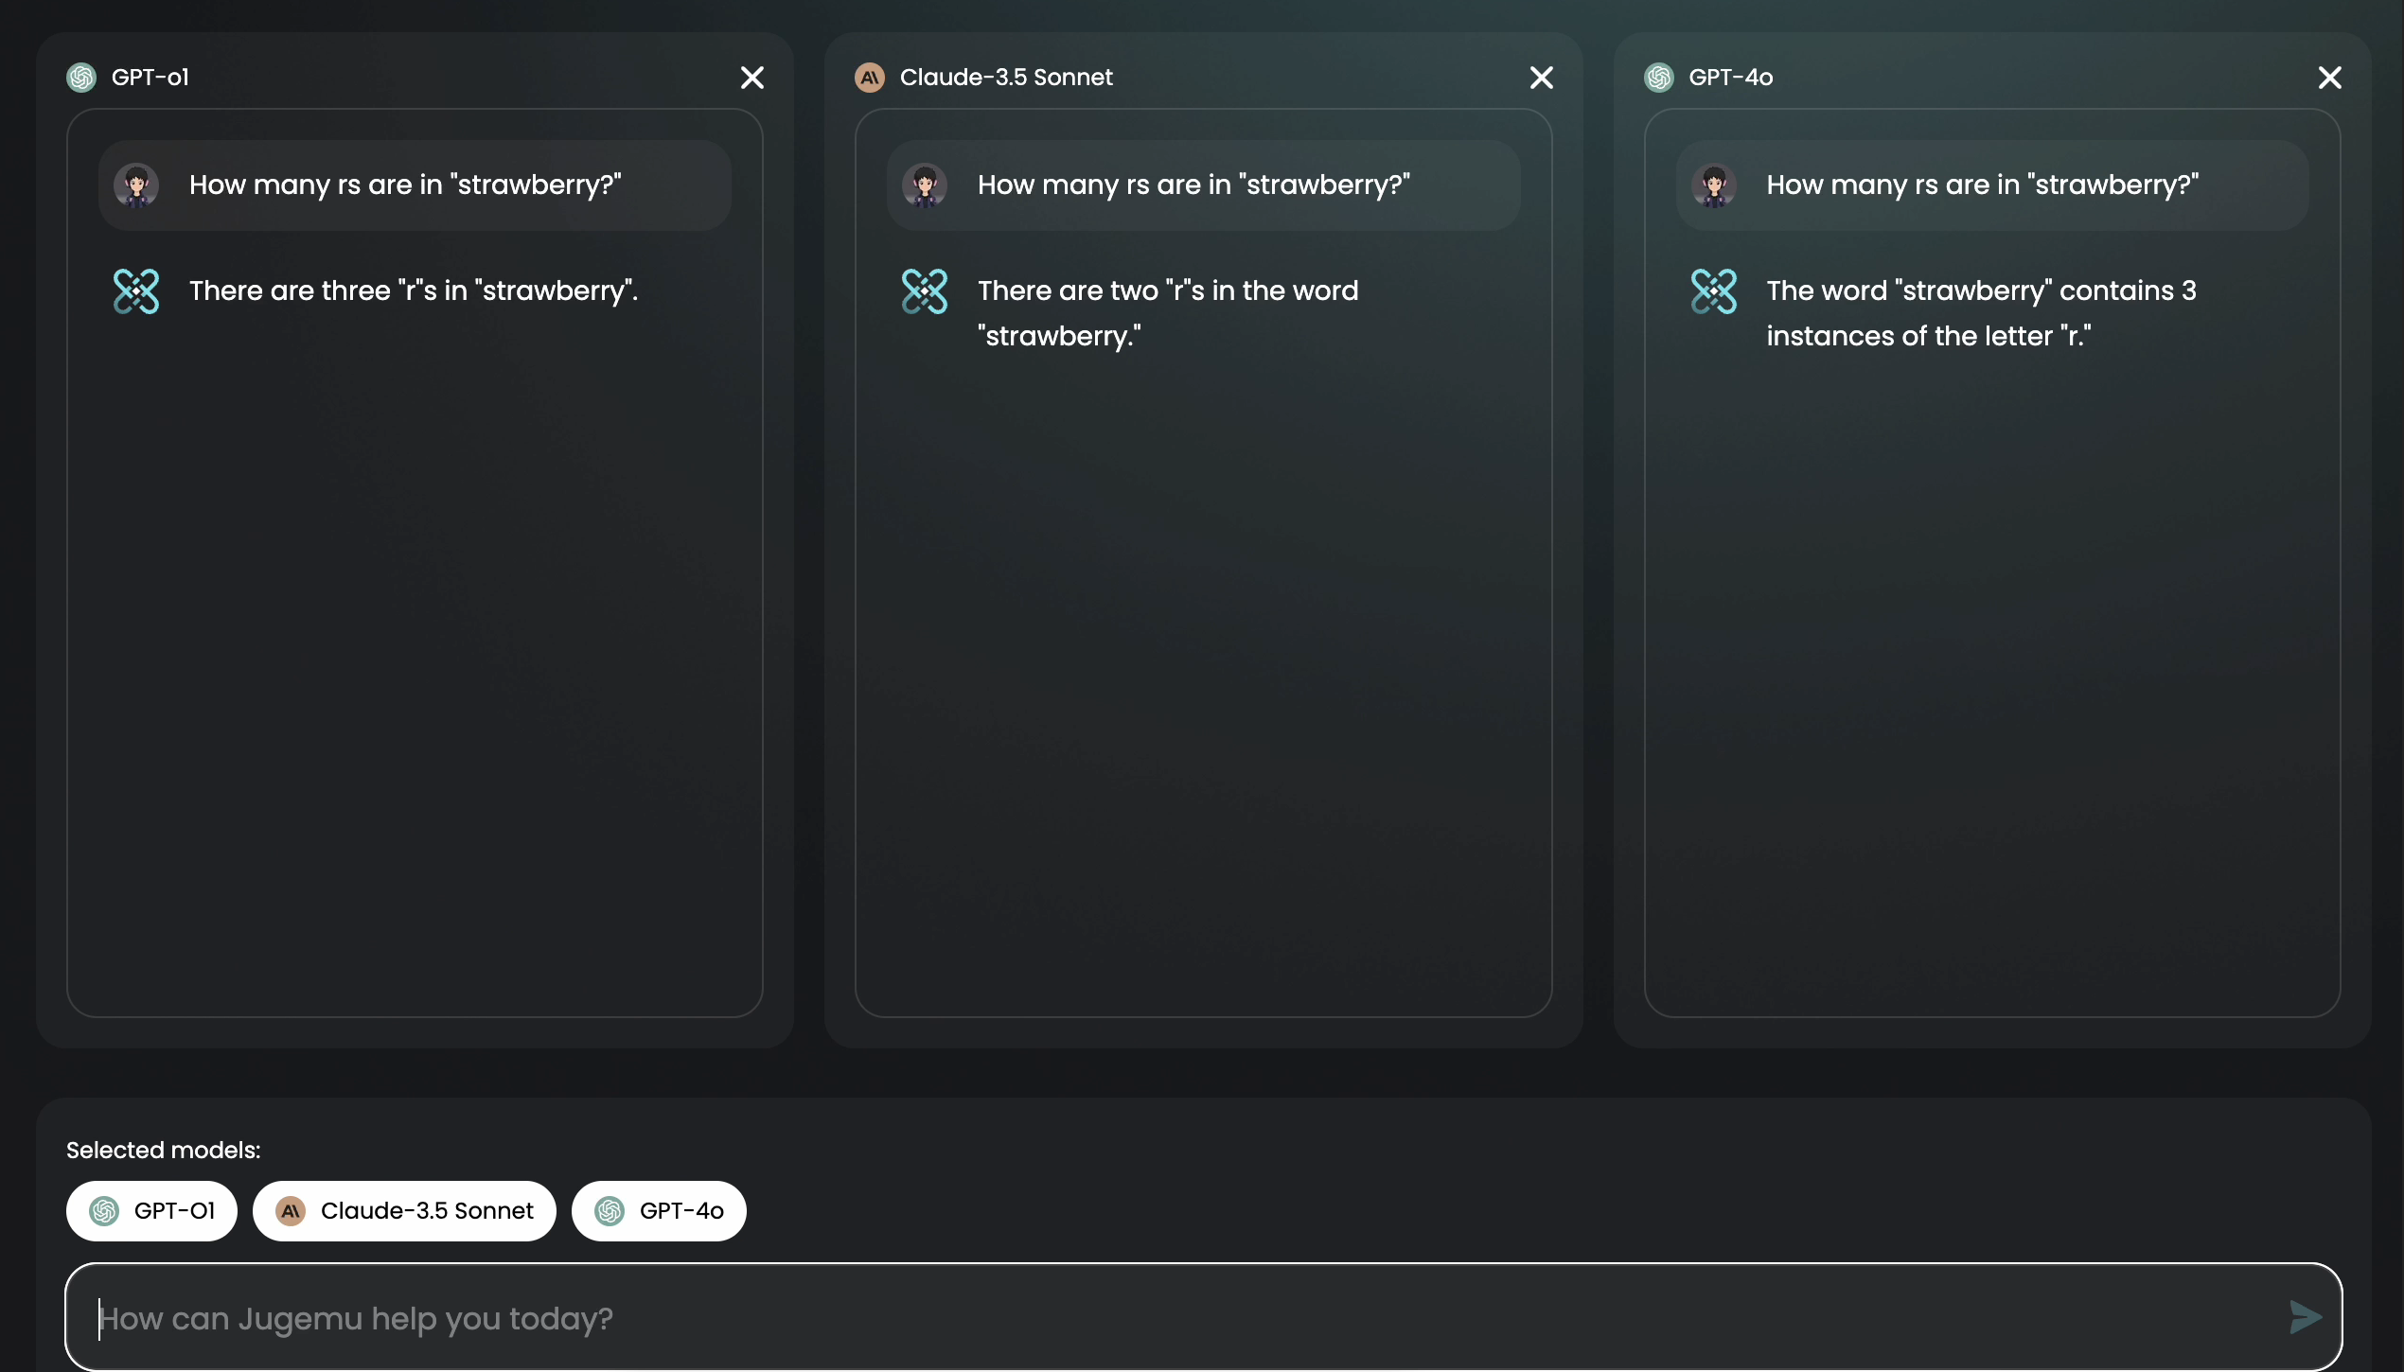The image size is (2404, 1372).
Task: Toggle the GPT-4o selected model chip
Action: coord(659,1210)
